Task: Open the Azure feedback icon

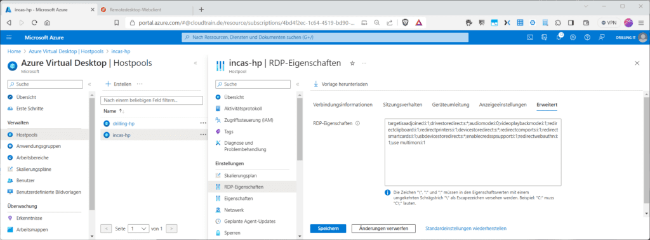Action: [x=602, y=37]
